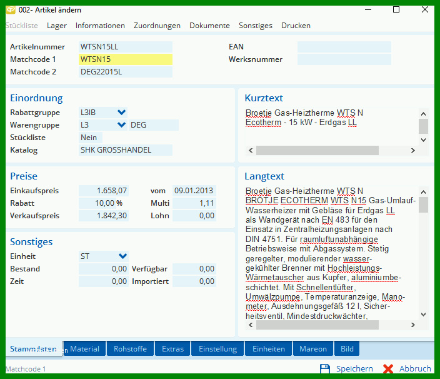Screen dimensions: 440x379
Task: Click the Bestand field
Action: (x=104, y=269)
